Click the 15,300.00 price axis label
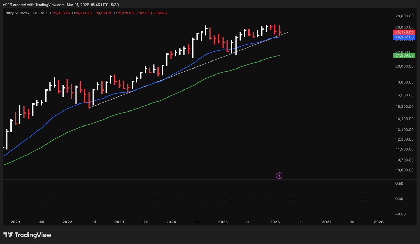Image resolution: width=420 pixels, height=244 pixels. [404, 107]
